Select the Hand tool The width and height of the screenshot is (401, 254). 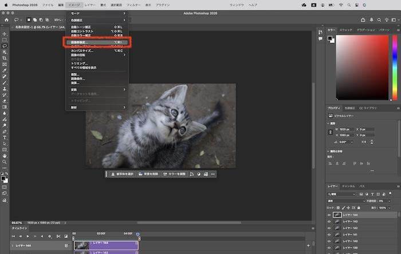5,155
